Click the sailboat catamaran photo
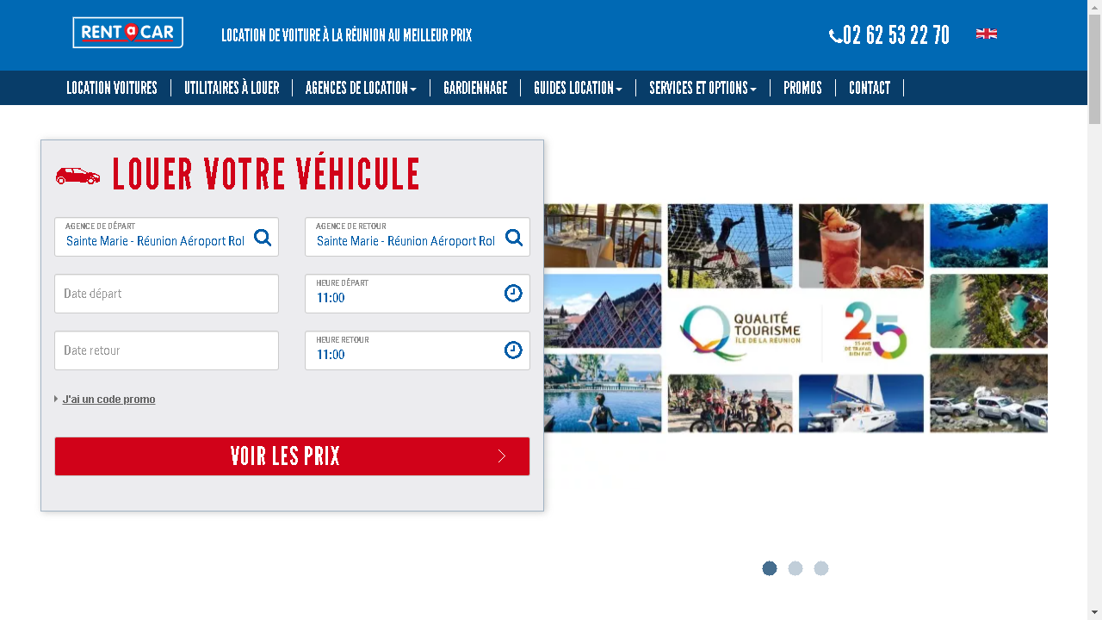 (x=861, y=403)
